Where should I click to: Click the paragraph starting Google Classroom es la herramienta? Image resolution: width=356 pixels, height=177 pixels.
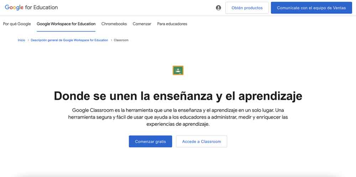(x=178, y=117)
